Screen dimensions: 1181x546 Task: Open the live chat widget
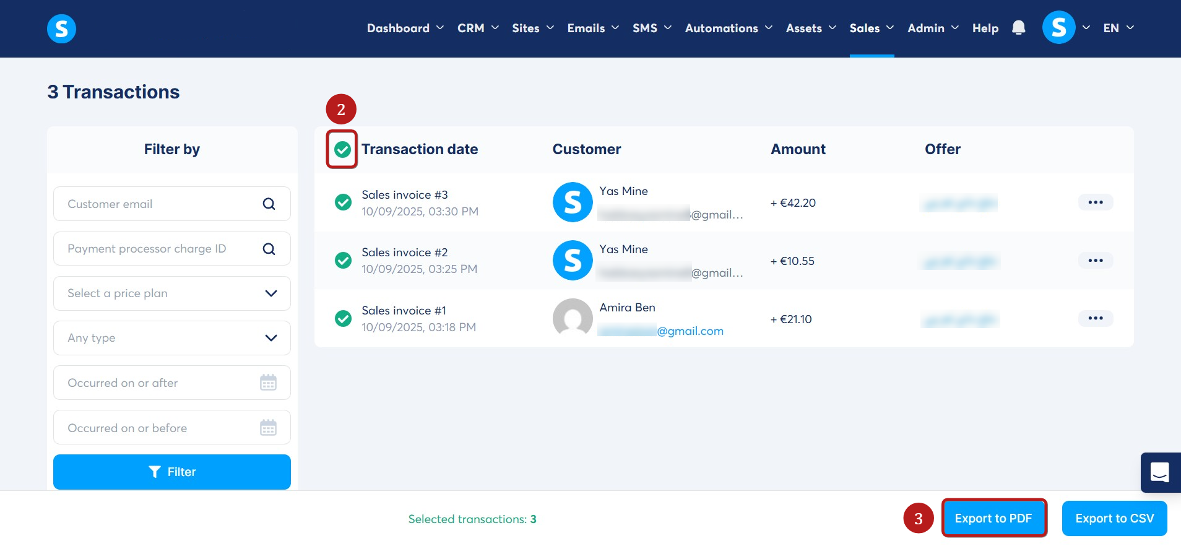[x=1160, y=472]
